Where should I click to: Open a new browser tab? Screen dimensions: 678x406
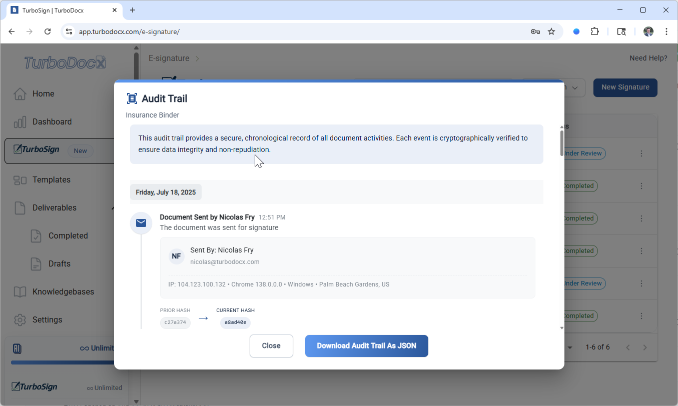(133, 10)
